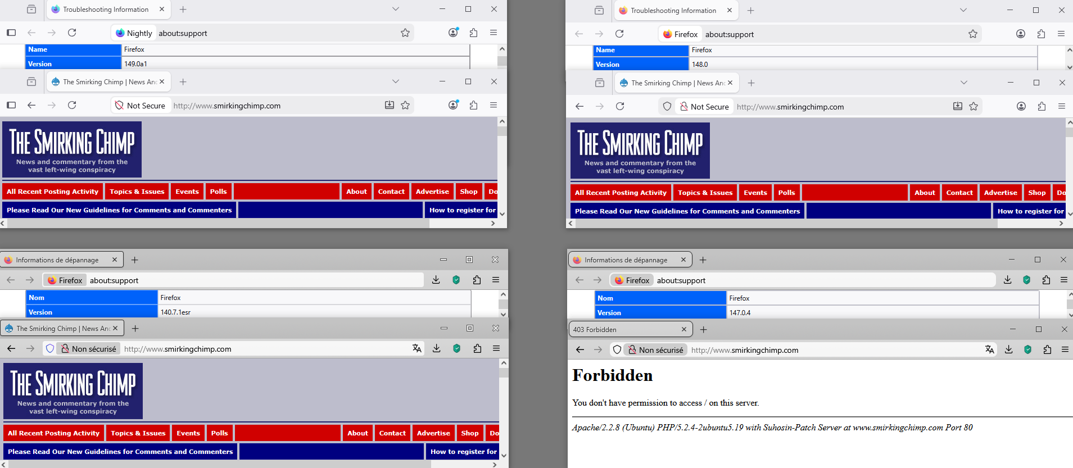Reload the top-left Smirking Chimp window
Viewport: 1073px width, 468px height.
coord(72,105)
